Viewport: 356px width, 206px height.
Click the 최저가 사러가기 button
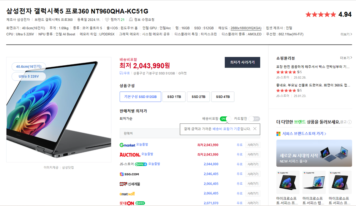(242, 62)
